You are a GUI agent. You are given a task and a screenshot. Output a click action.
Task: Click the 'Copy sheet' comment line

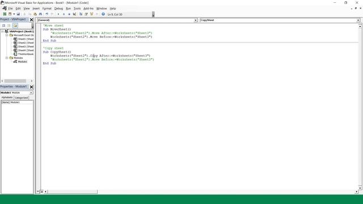53,48
